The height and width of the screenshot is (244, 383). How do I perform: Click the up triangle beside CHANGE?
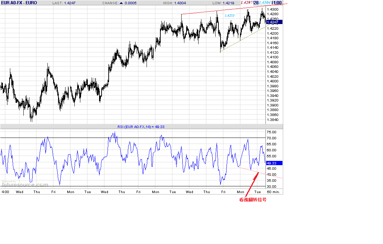(121, 3)
